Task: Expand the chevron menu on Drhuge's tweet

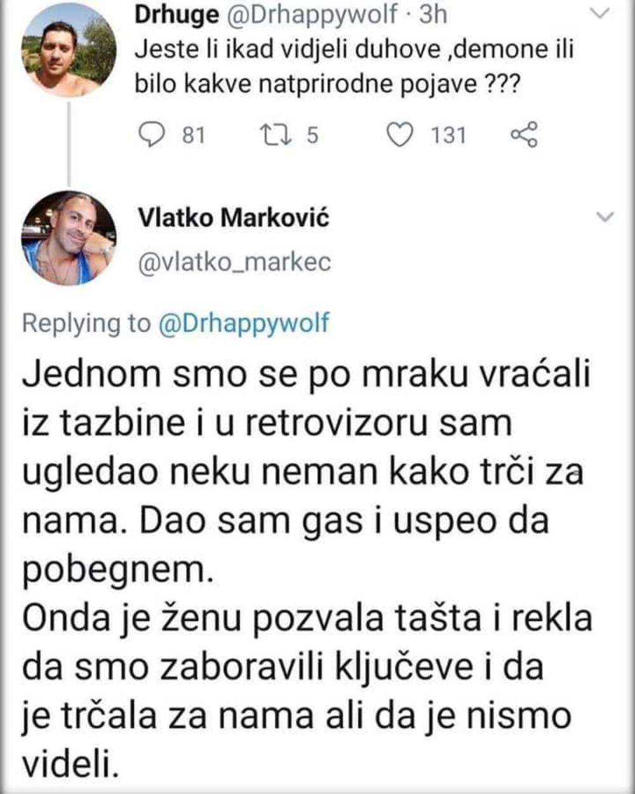Action: tap(601, 14)
